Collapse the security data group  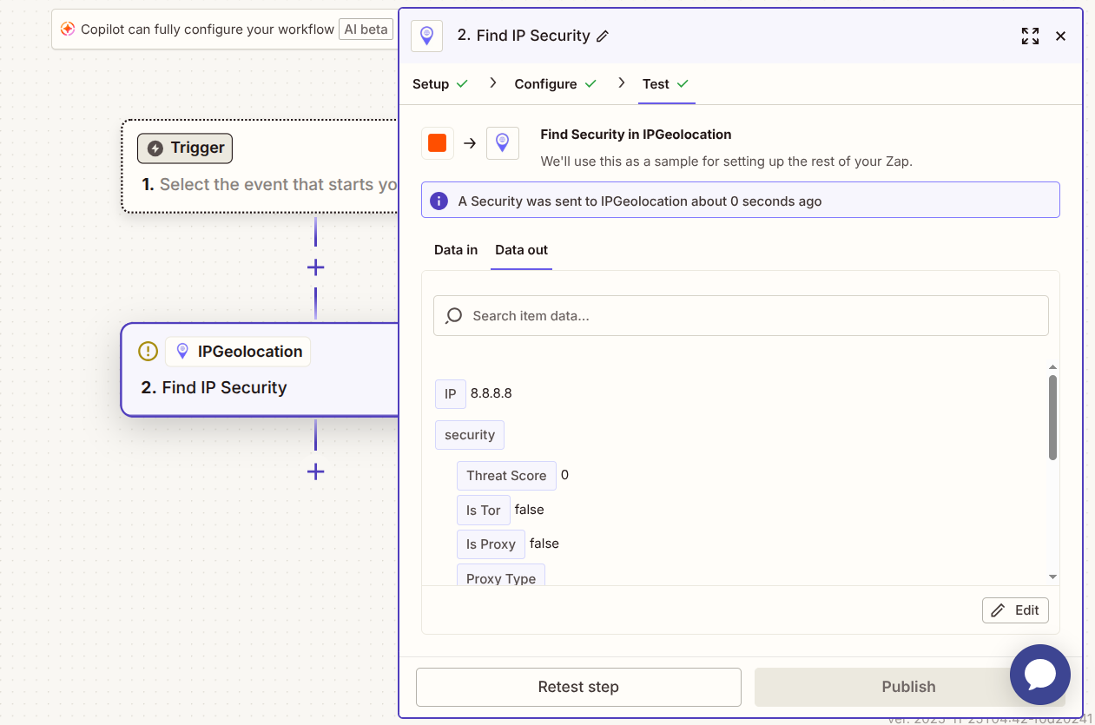point(470,435)
